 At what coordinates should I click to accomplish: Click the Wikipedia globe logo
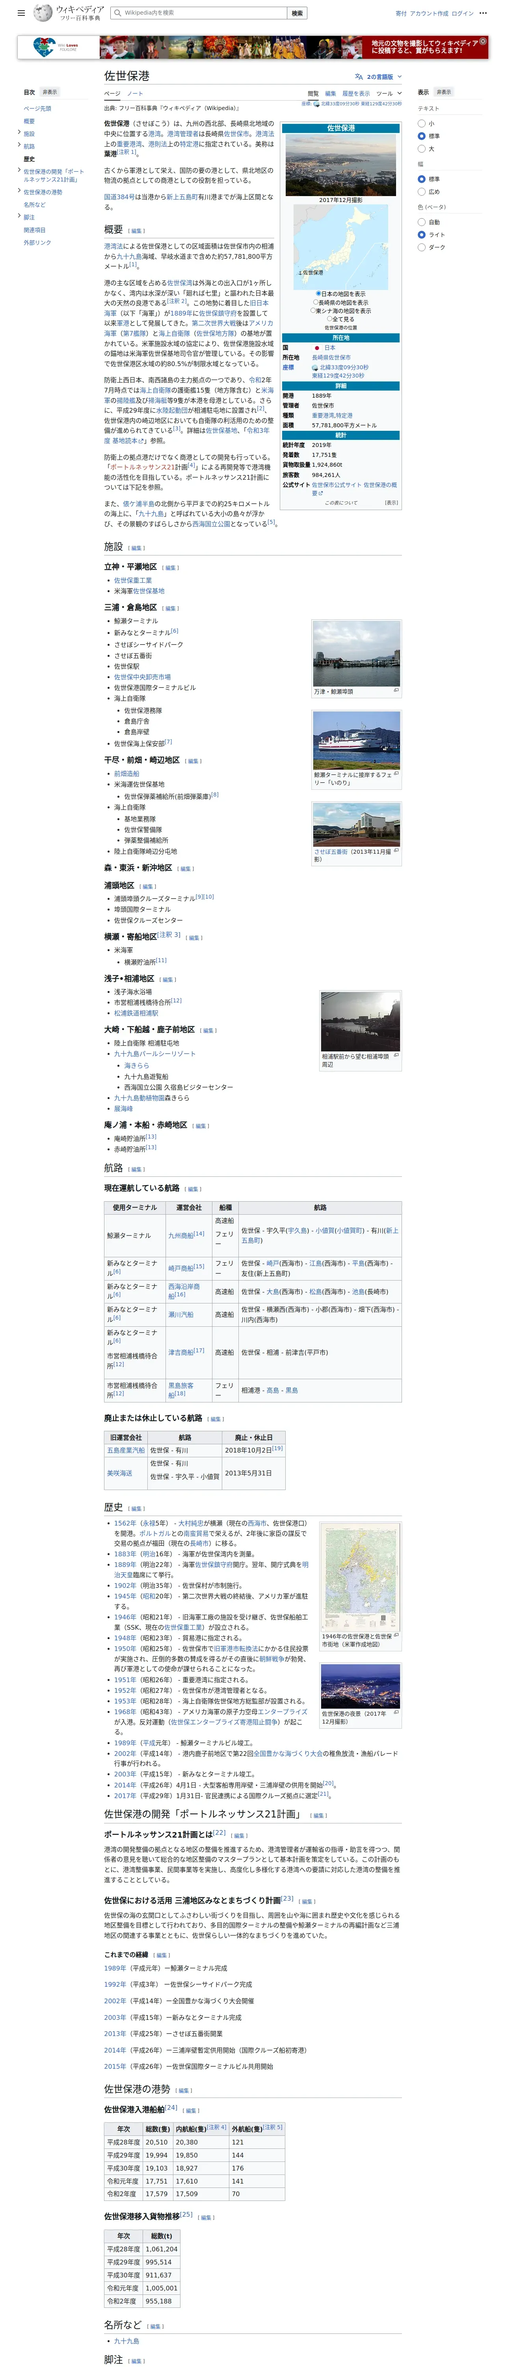click(x=42, y=13)
